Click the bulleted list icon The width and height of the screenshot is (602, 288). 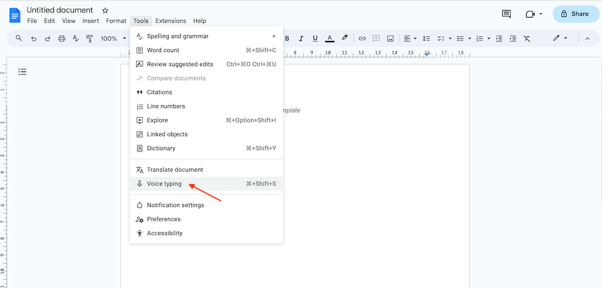(x=460, y=38)
